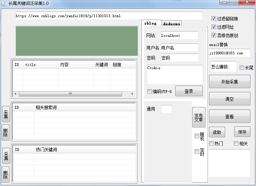The height and width of the screenshot is (186, 256).
Task: Click the green preview panel
Action: click(x=77, y=41)
